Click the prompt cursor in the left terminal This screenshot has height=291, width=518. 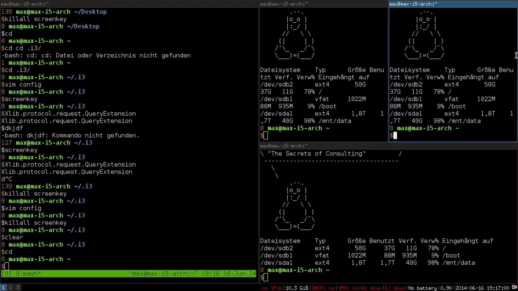click(x=7, y=266)
